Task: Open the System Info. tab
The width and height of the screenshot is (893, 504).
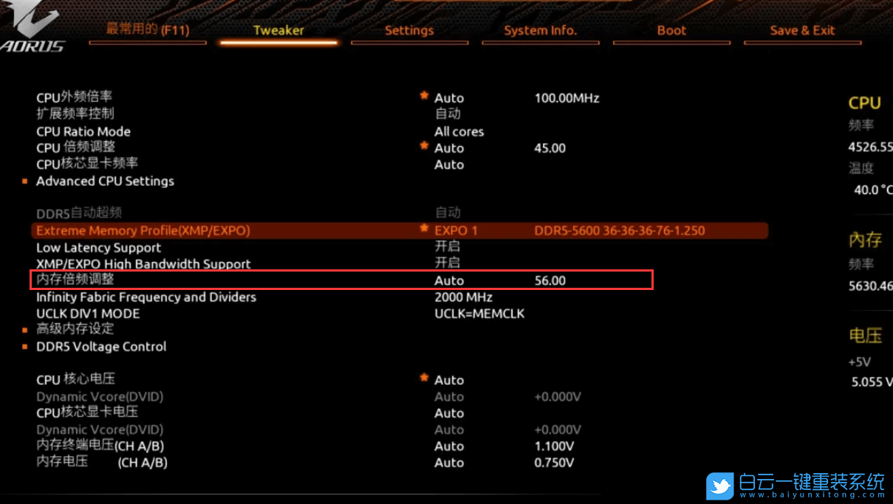Action: tap(540, 30)
